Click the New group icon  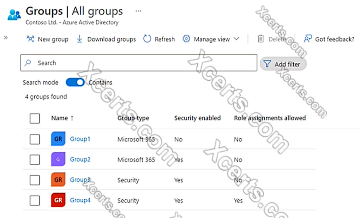30,39
